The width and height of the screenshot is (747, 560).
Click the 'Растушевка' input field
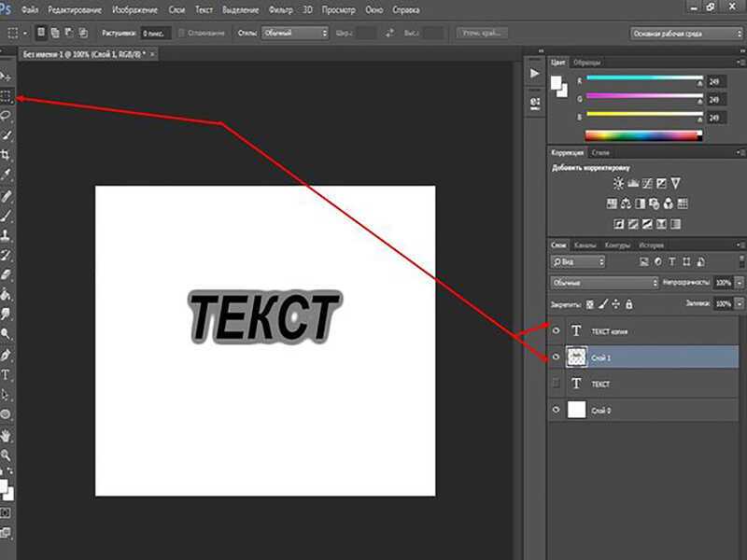tap(155, 34)
